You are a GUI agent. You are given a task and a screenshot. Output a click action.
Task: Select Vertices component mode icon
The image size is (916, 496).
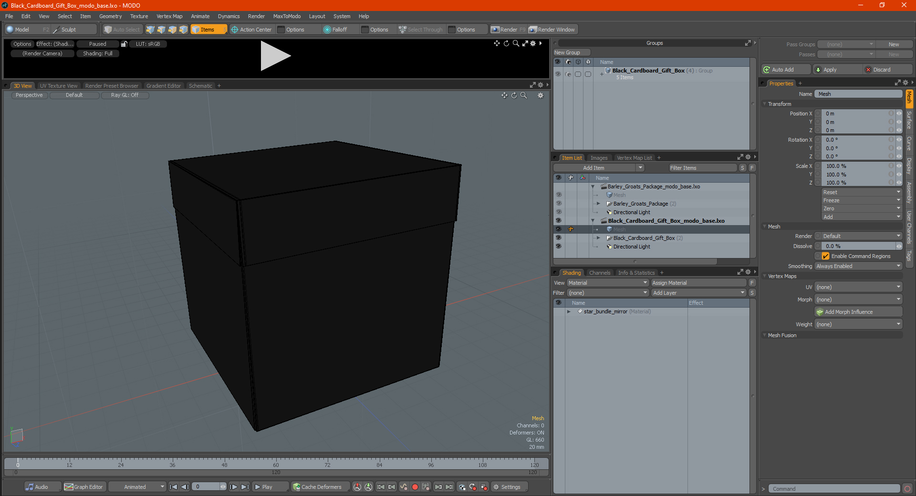(150, 30)
